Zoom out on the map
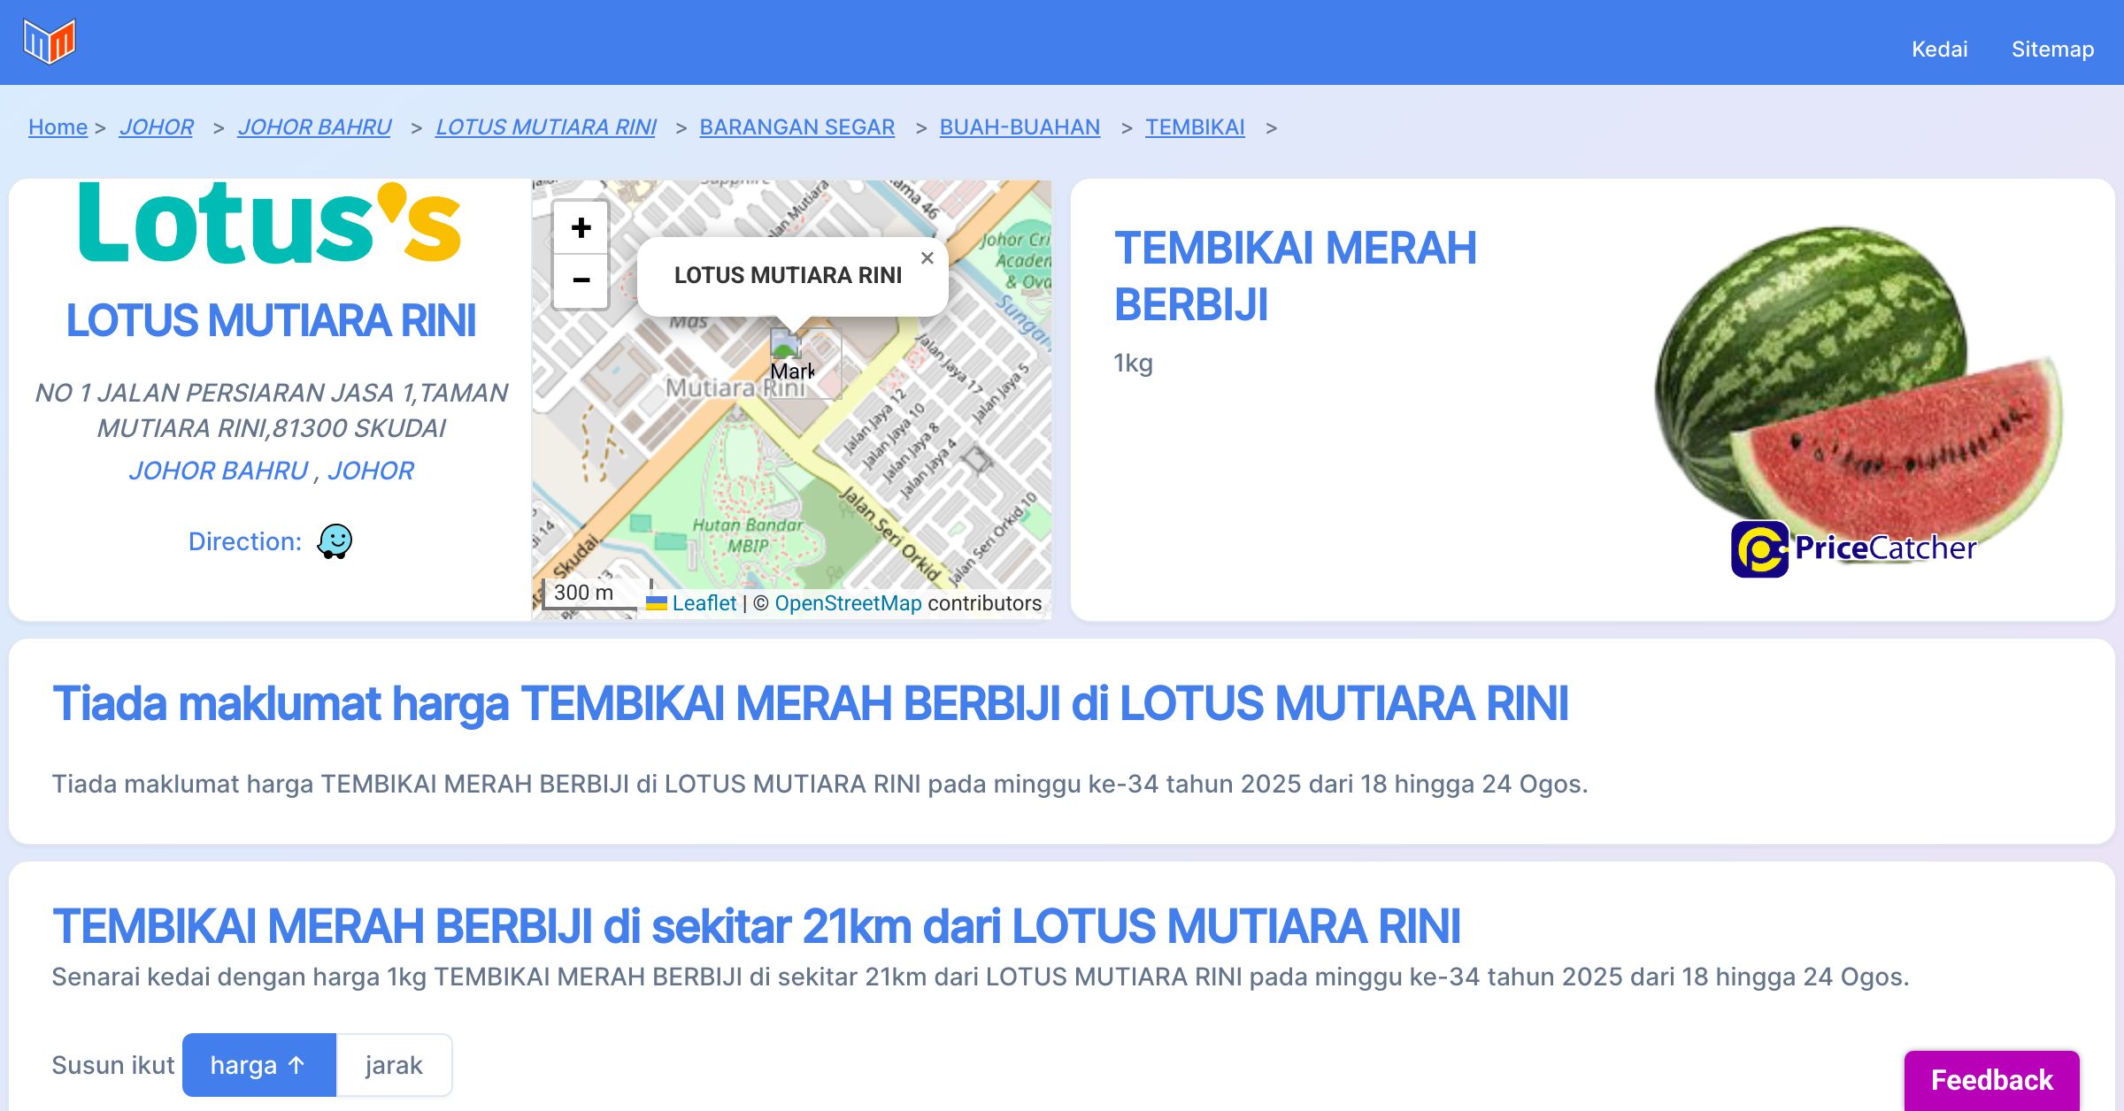Screen dimensions: 2124x1111 [581, 281]
